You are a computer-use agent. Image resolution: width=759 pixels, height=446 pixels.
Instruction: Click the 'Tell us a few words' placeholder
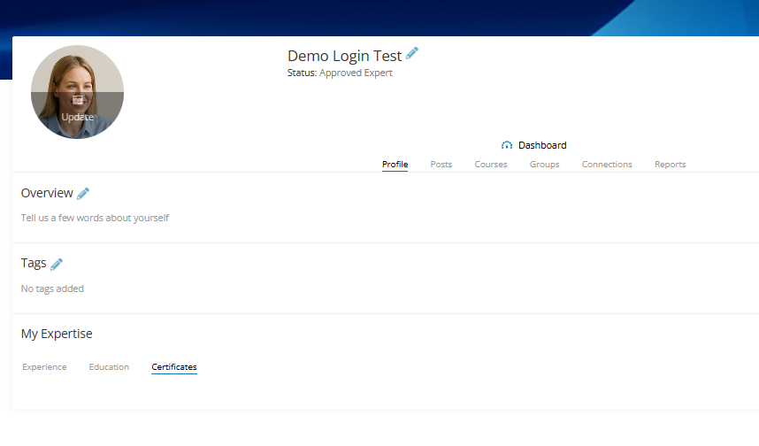click(x=95, y=218)
